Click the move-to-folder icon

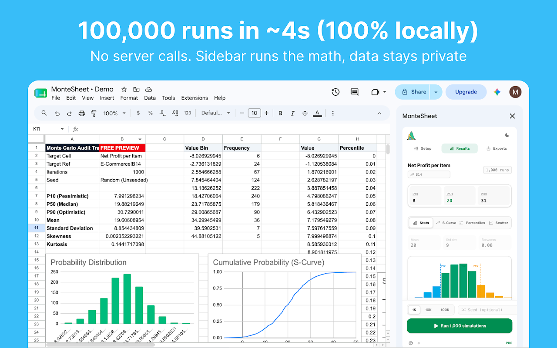136,89
